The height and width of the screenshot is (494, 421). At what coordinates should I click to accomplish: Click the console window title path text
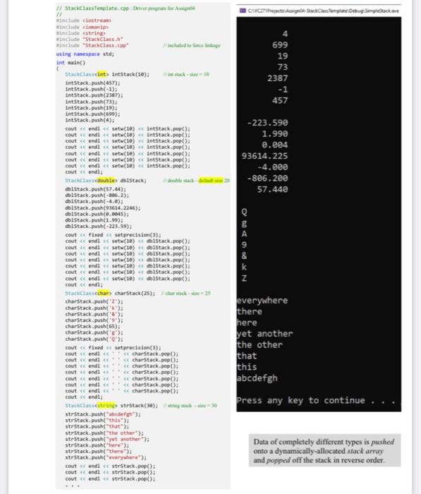click(323, 11)
